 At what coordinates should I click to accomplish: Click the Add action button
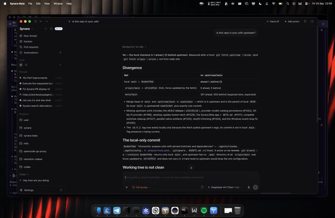coord(292,21)
